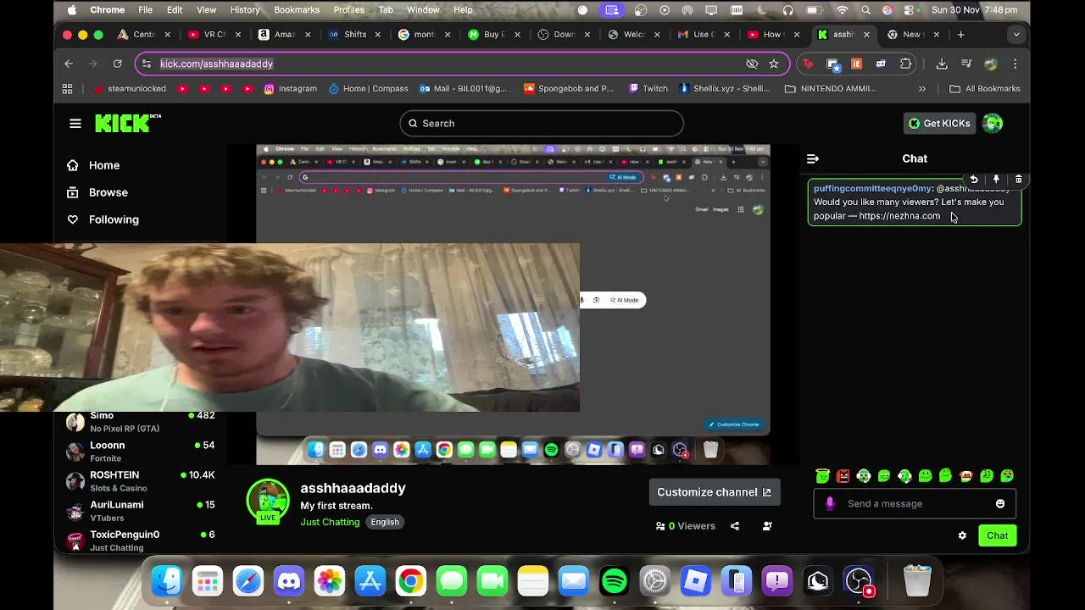Viewport: 1085px width, 610px height.
Task: Click the purple microphone icon in chat
Action: [830, 503]
